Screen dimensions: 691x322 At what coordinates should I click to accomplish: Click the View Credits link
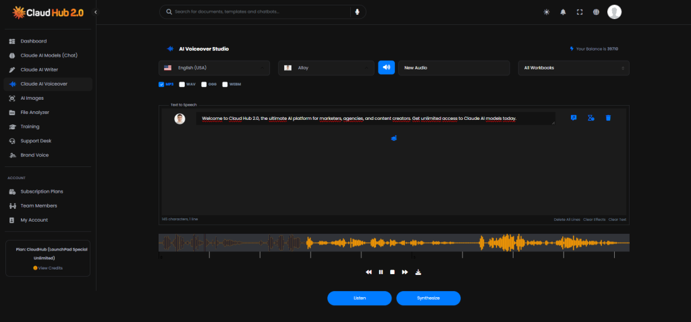coord(48,268)
